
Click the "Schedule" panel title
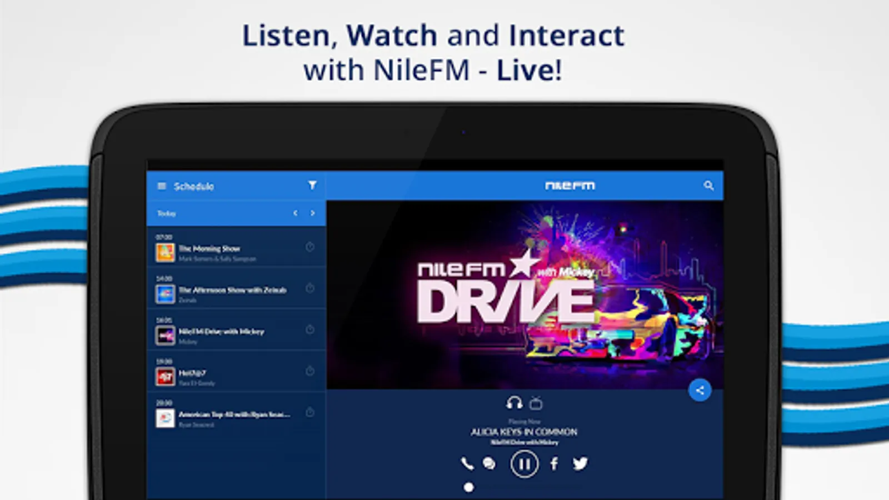click(x=194, y=186)
